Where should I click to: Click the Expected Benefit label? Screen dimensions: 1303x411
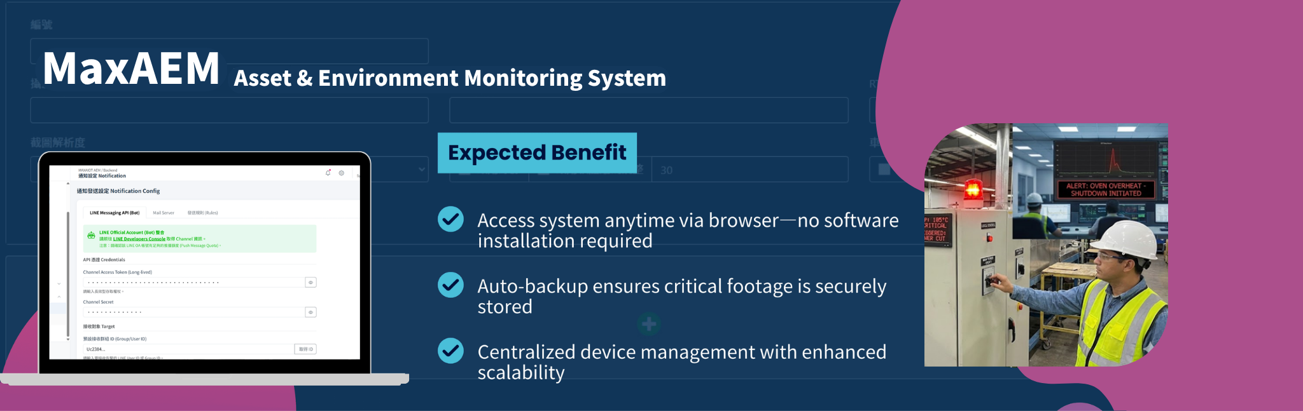pyautogui.click(x=537, y=152)
